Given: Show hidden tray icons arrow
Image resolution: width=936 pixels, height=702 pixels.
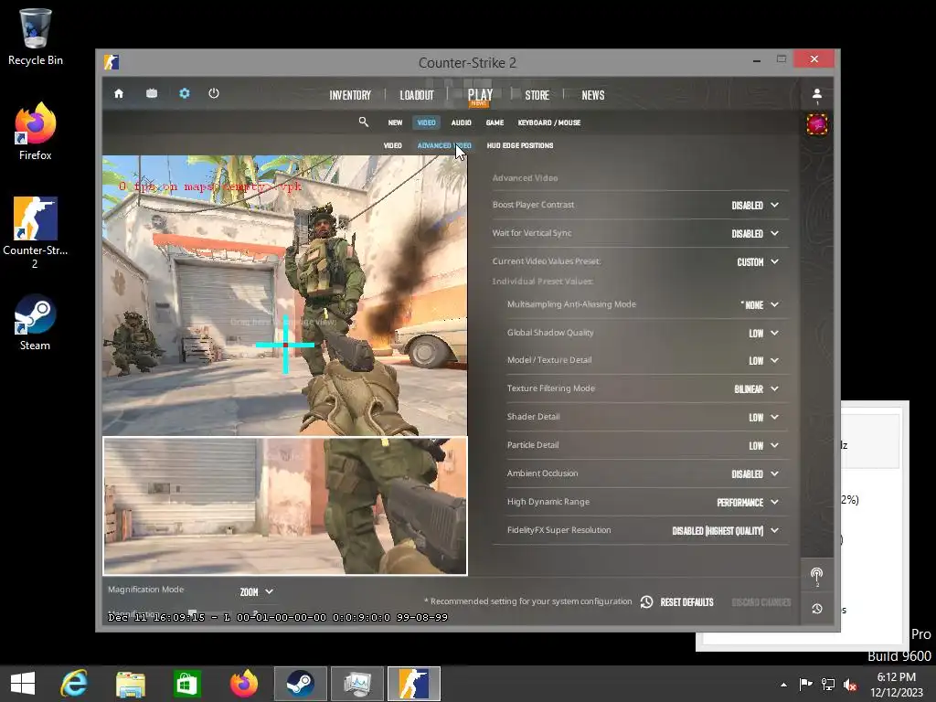Looking at the screenshot, I should tap(783, 685).
